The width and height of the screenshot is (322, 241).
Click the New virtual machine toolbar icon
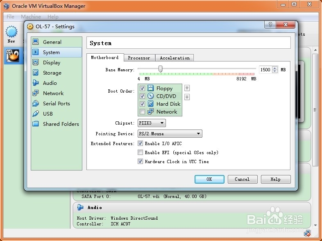[11, 32]
